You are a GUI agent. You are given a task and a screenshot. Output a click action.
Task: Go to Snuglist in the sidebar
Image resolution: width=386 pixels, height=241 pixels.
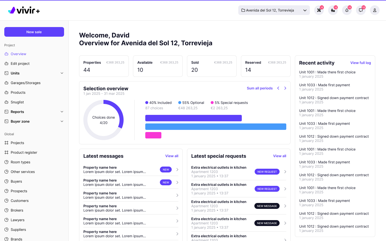[17, 102]
